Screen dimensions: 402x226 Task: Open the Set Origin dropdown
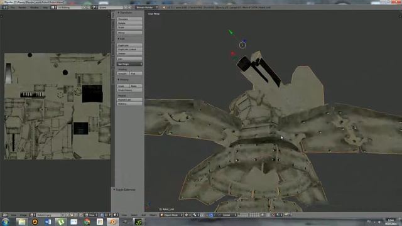[x=129, y=64]
